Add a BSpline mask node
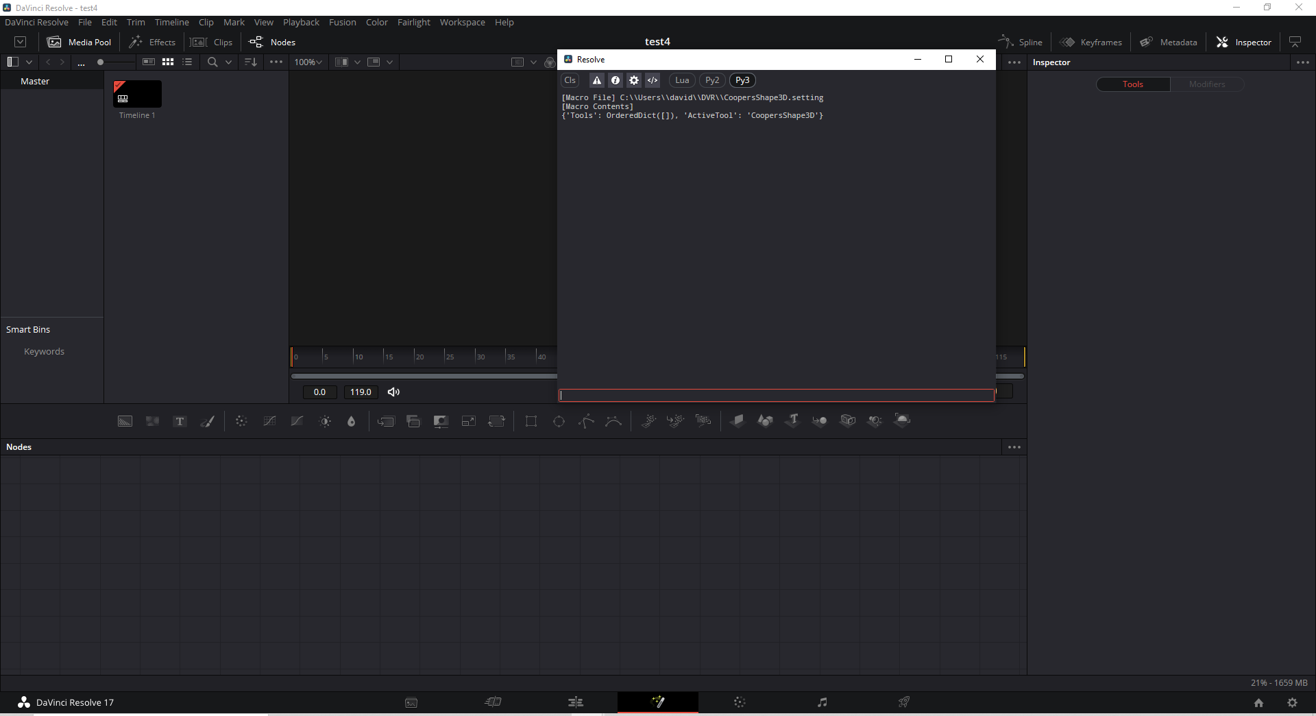The height and width of the screenshot is (716, 1316). 613,421
